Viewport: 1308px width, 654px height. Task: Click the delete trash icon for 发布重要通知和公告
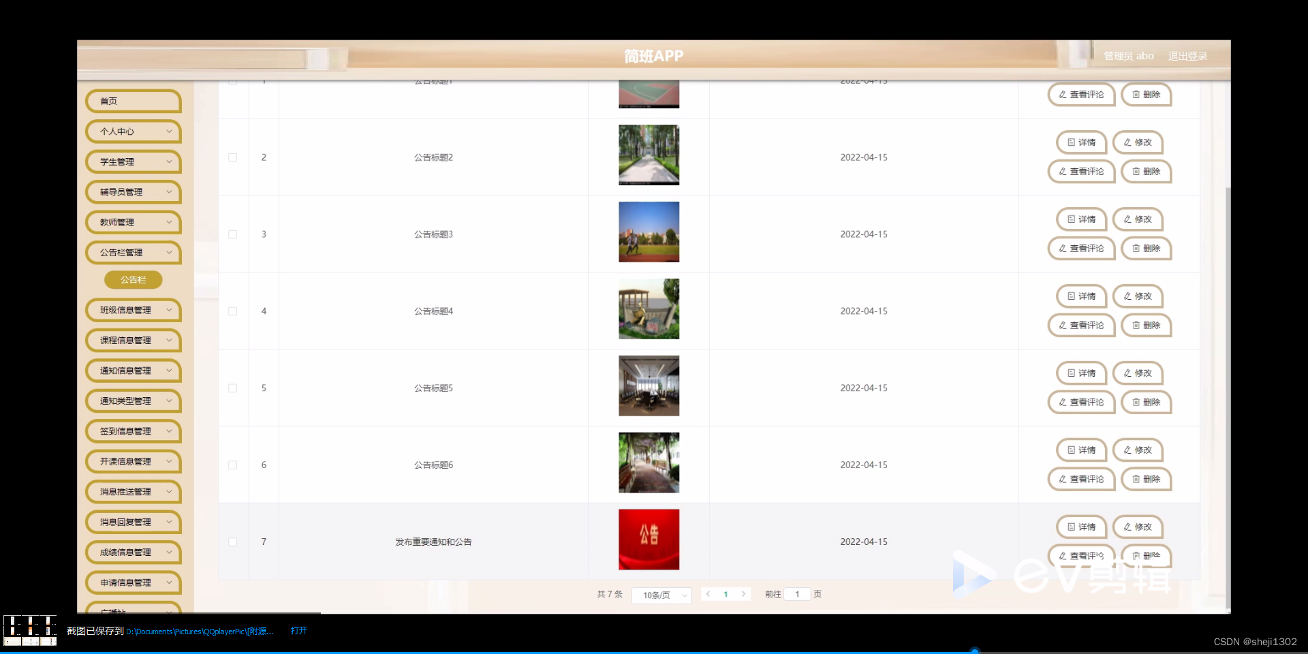[x=1135, y=556]
